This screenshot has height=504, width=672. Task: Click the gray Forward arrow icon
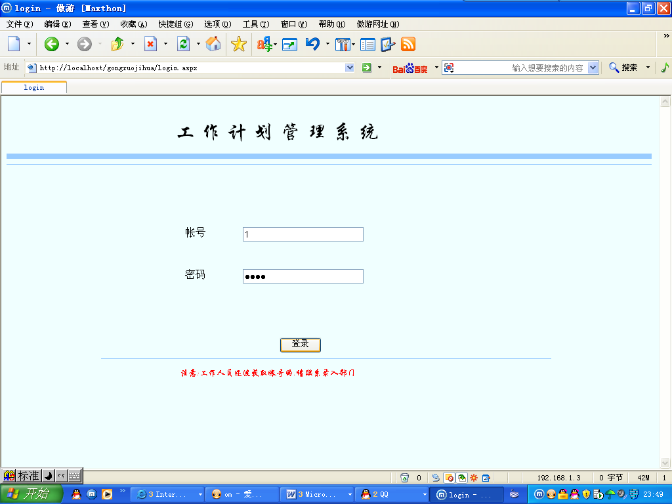point(85,44)
